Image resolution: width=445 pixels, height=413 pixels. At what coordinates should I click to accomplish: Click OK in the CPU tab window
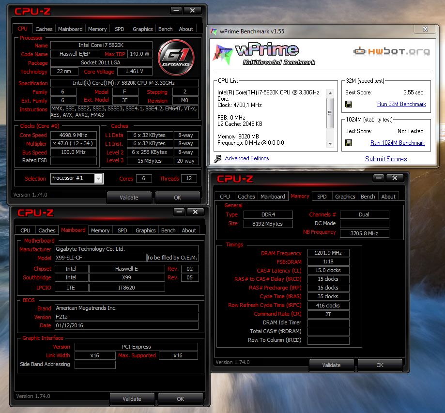click(177, 198)
